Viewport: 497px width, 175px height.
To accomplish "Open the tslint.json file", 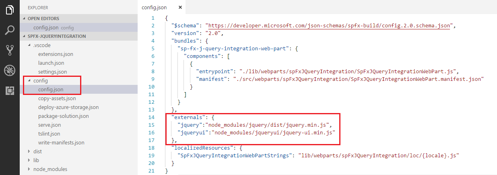I will pos(49,134).
